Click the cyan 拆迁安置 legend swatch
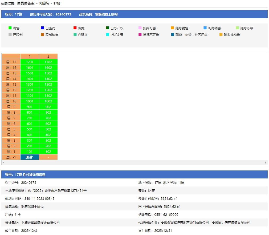Image resolution: width=269 pixels, height=235 pixels. pyautogui.click(x=108, y=35)
